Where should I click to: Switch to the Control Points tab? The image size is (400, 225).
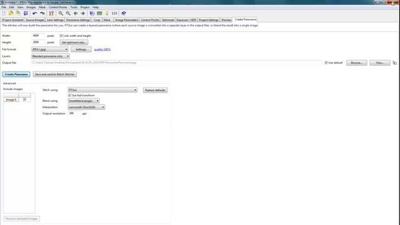pyautogui.click(x=150, y=20)
